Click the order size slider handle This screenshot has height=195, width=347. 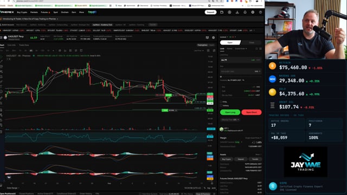point(221,77)
